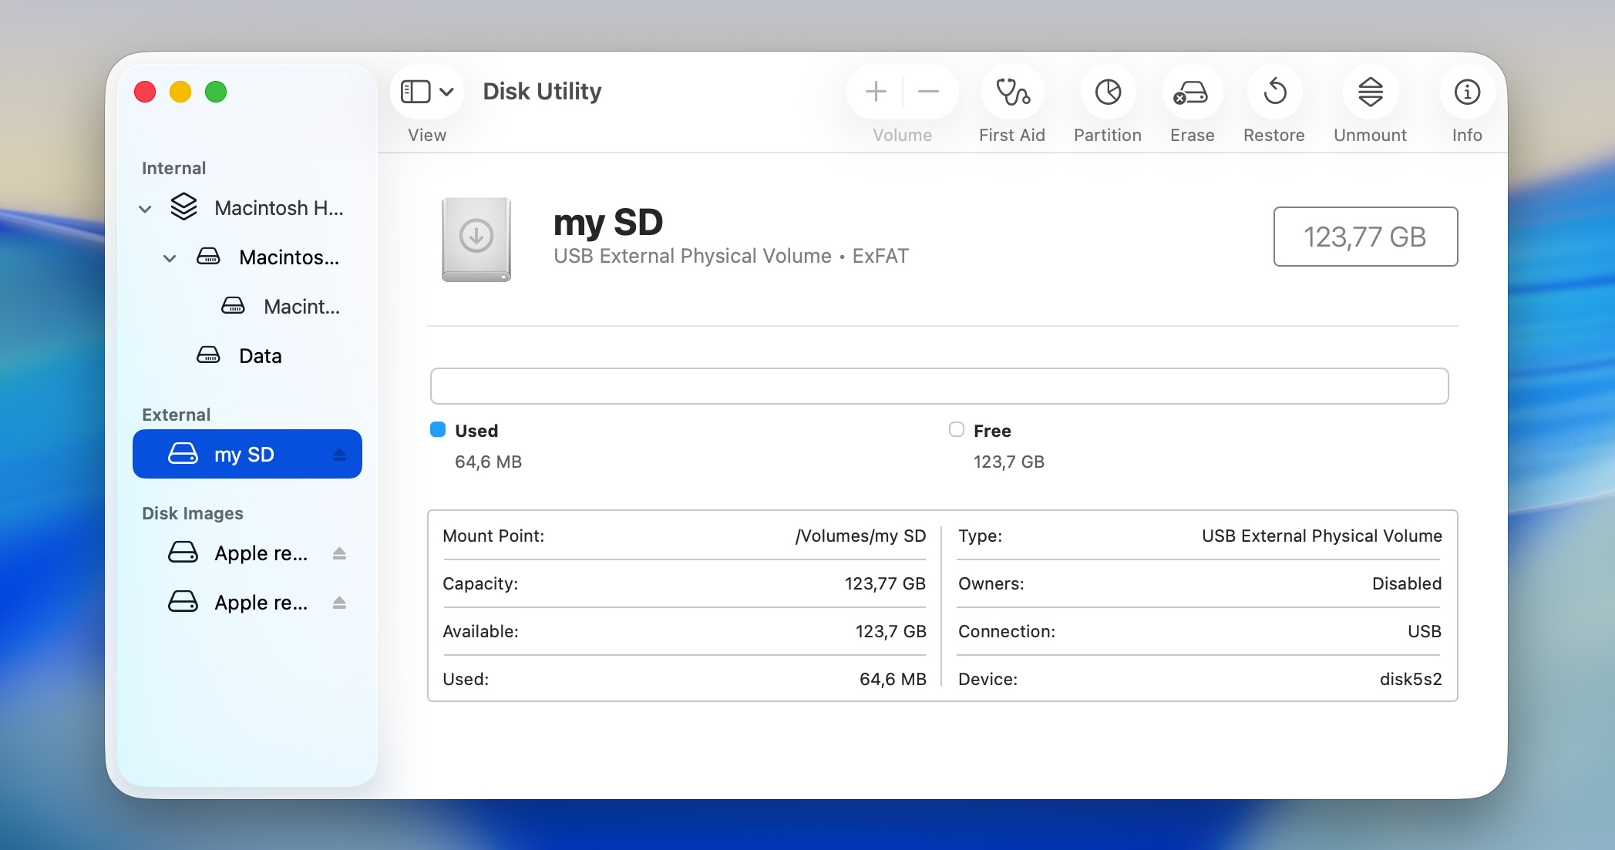Click the Info toolbar label

pyautogui.click(x=1467, y=135)
